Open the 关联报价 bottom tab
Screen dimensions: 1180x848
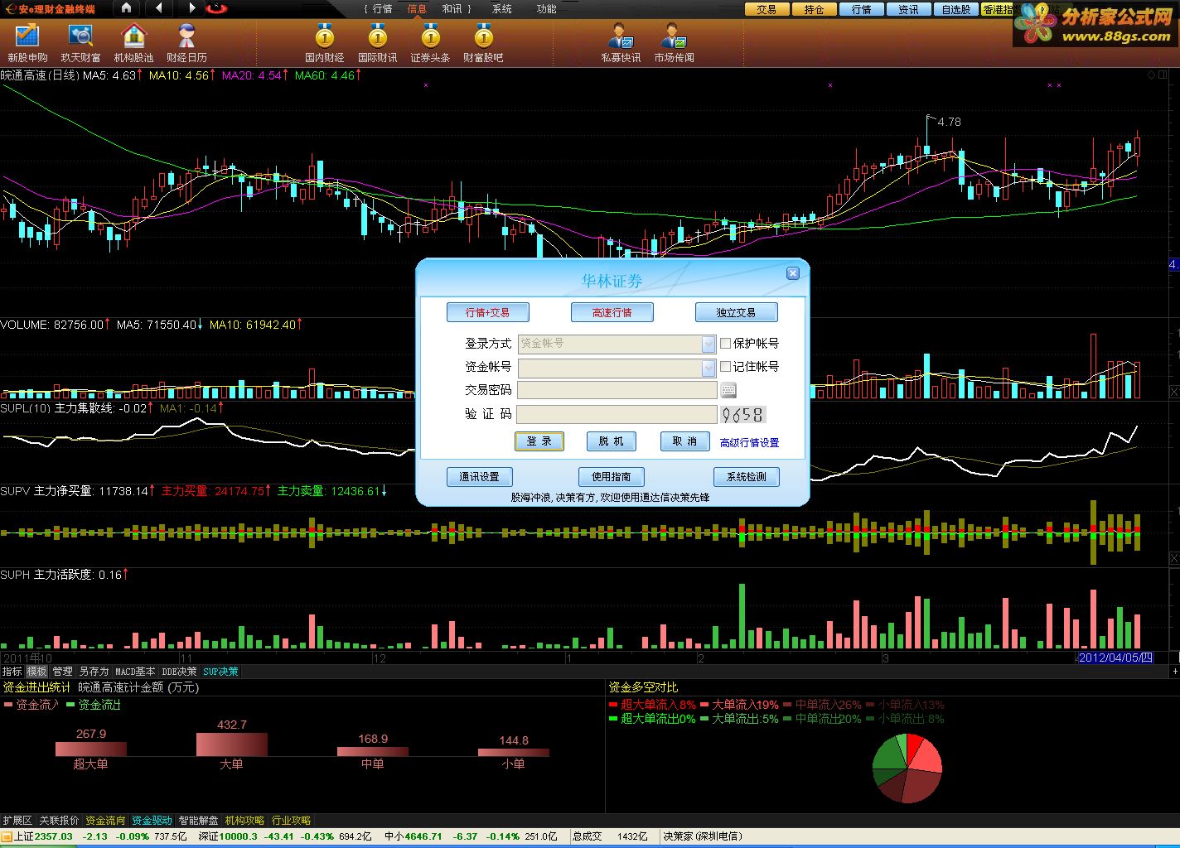click(x=59, y=821)
